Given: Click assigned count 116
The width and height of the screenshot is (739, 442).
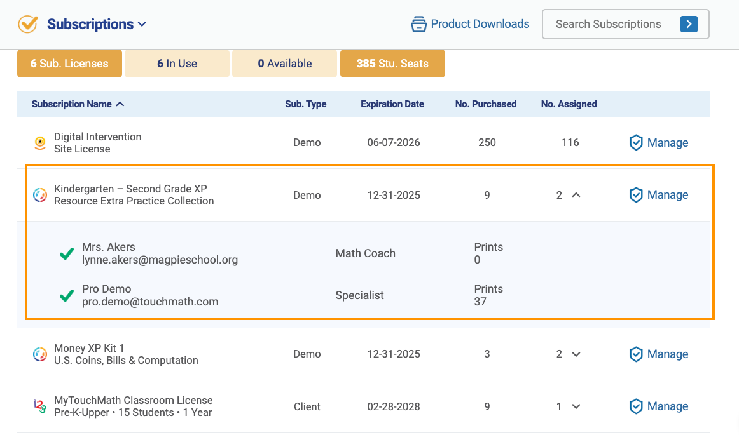Looking at the screenshot, I should pos(570,143).
